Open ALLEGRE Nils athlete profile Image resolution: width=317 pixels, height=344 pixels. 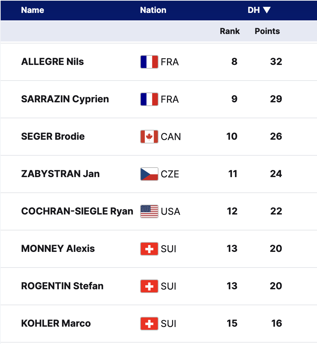tap(52, 62)
